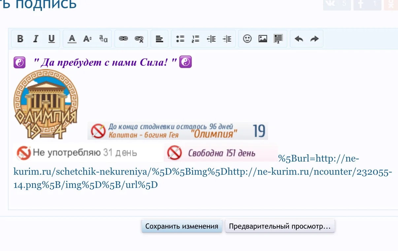This screenshot has width=398, height=251.
Task: Remove link with the unlink icon
Action: 139,39
